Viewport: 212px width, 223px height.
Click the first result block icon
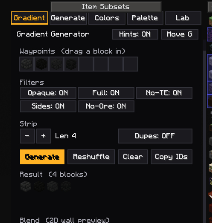(x=26, y=186)
